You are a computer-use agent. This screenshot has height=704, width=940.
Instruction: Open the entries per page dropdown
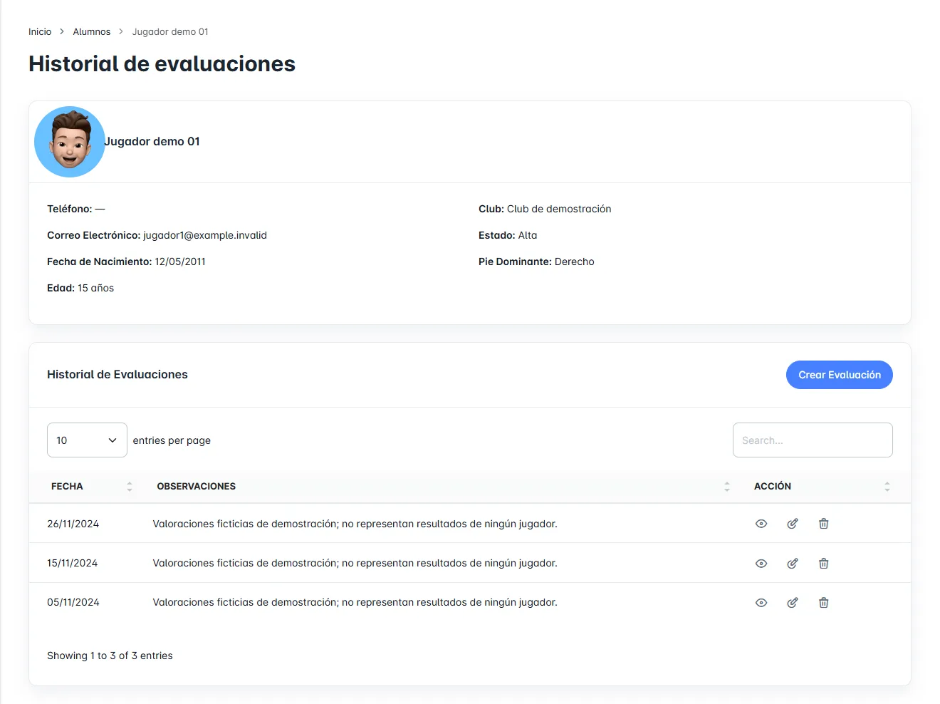pyautogui.click(x=87, y=440)
